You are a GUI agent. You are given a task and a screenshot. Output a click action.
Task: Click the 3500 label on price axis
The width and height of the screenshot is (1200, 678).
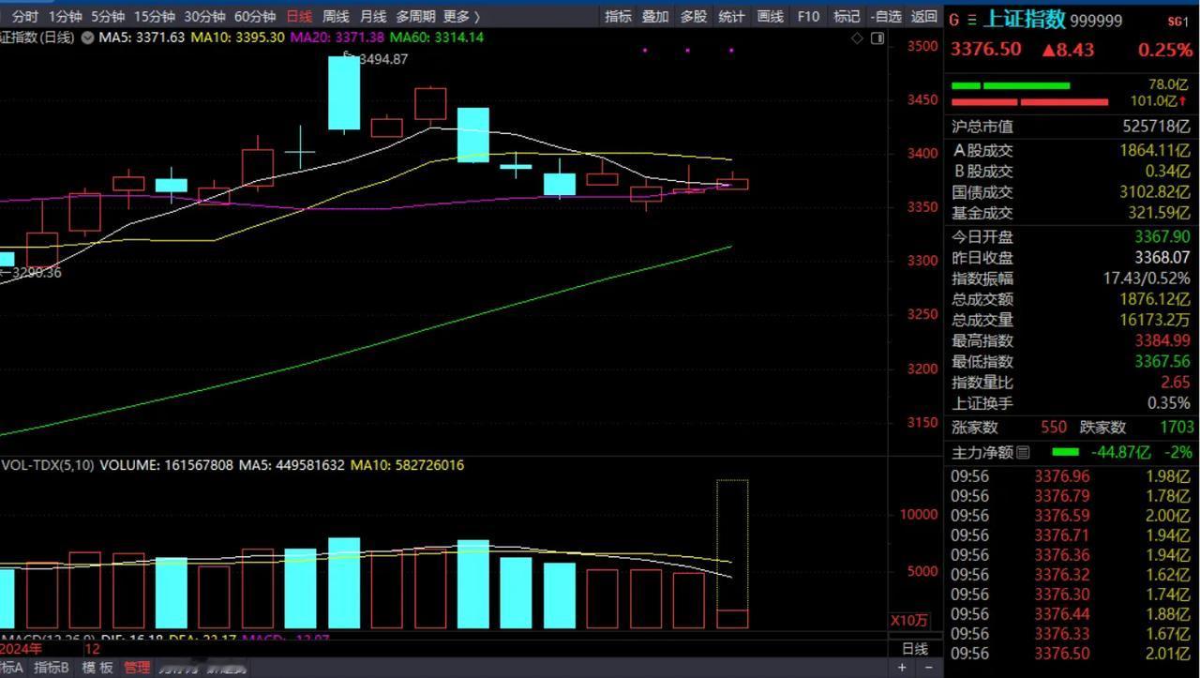(x=923, y=46)
